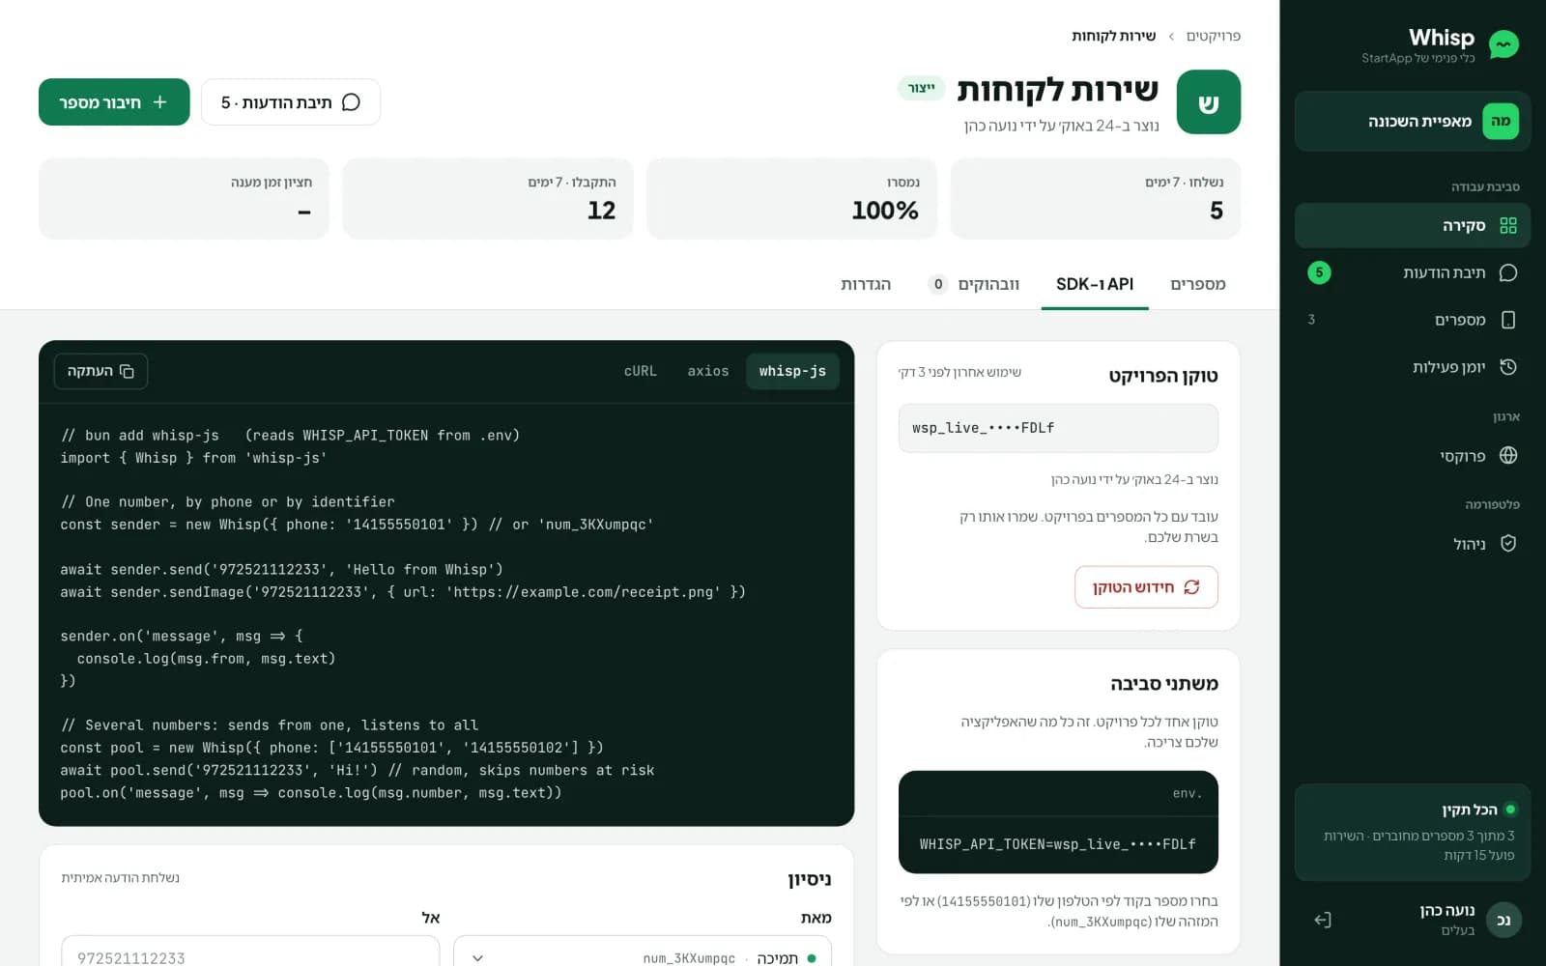Click the חציון זמן מענה stat card
Image resolution: width=1546 pixels, height=966 pixels.
click(184, 198)
